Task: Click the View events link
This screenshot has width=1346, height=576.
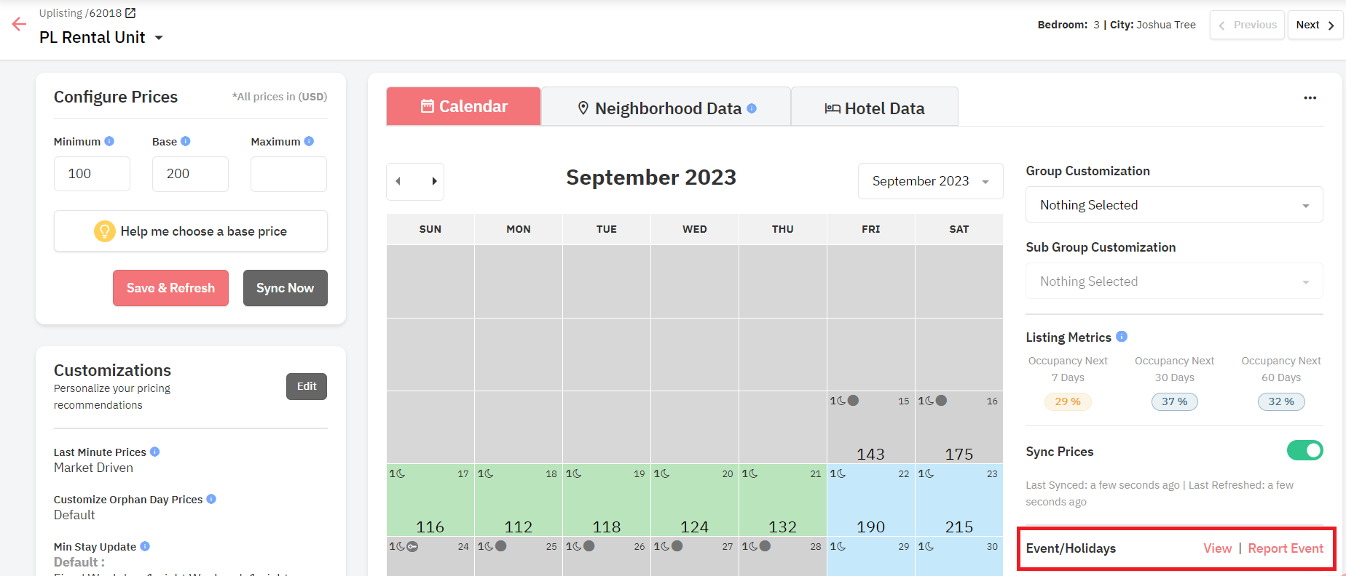Action: (1217, 548)
